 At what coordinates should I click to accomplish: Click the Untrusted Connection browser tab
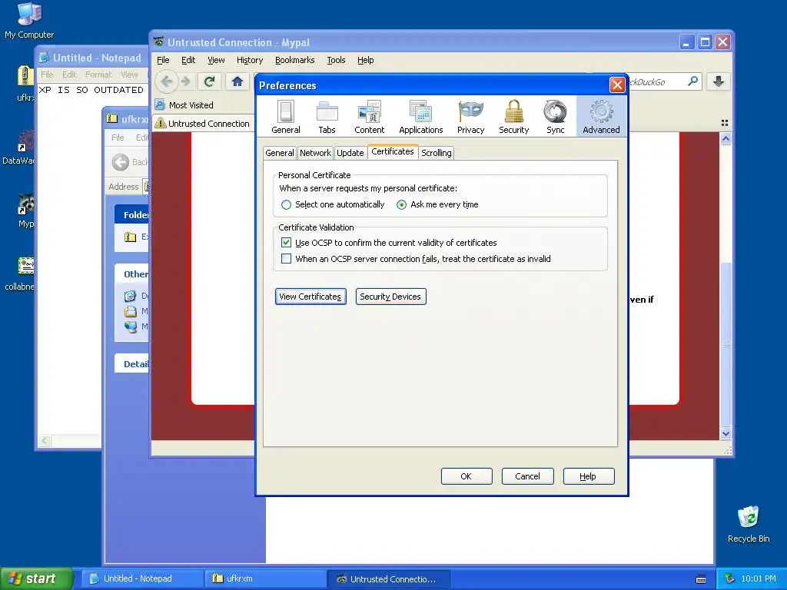(203, 124)
